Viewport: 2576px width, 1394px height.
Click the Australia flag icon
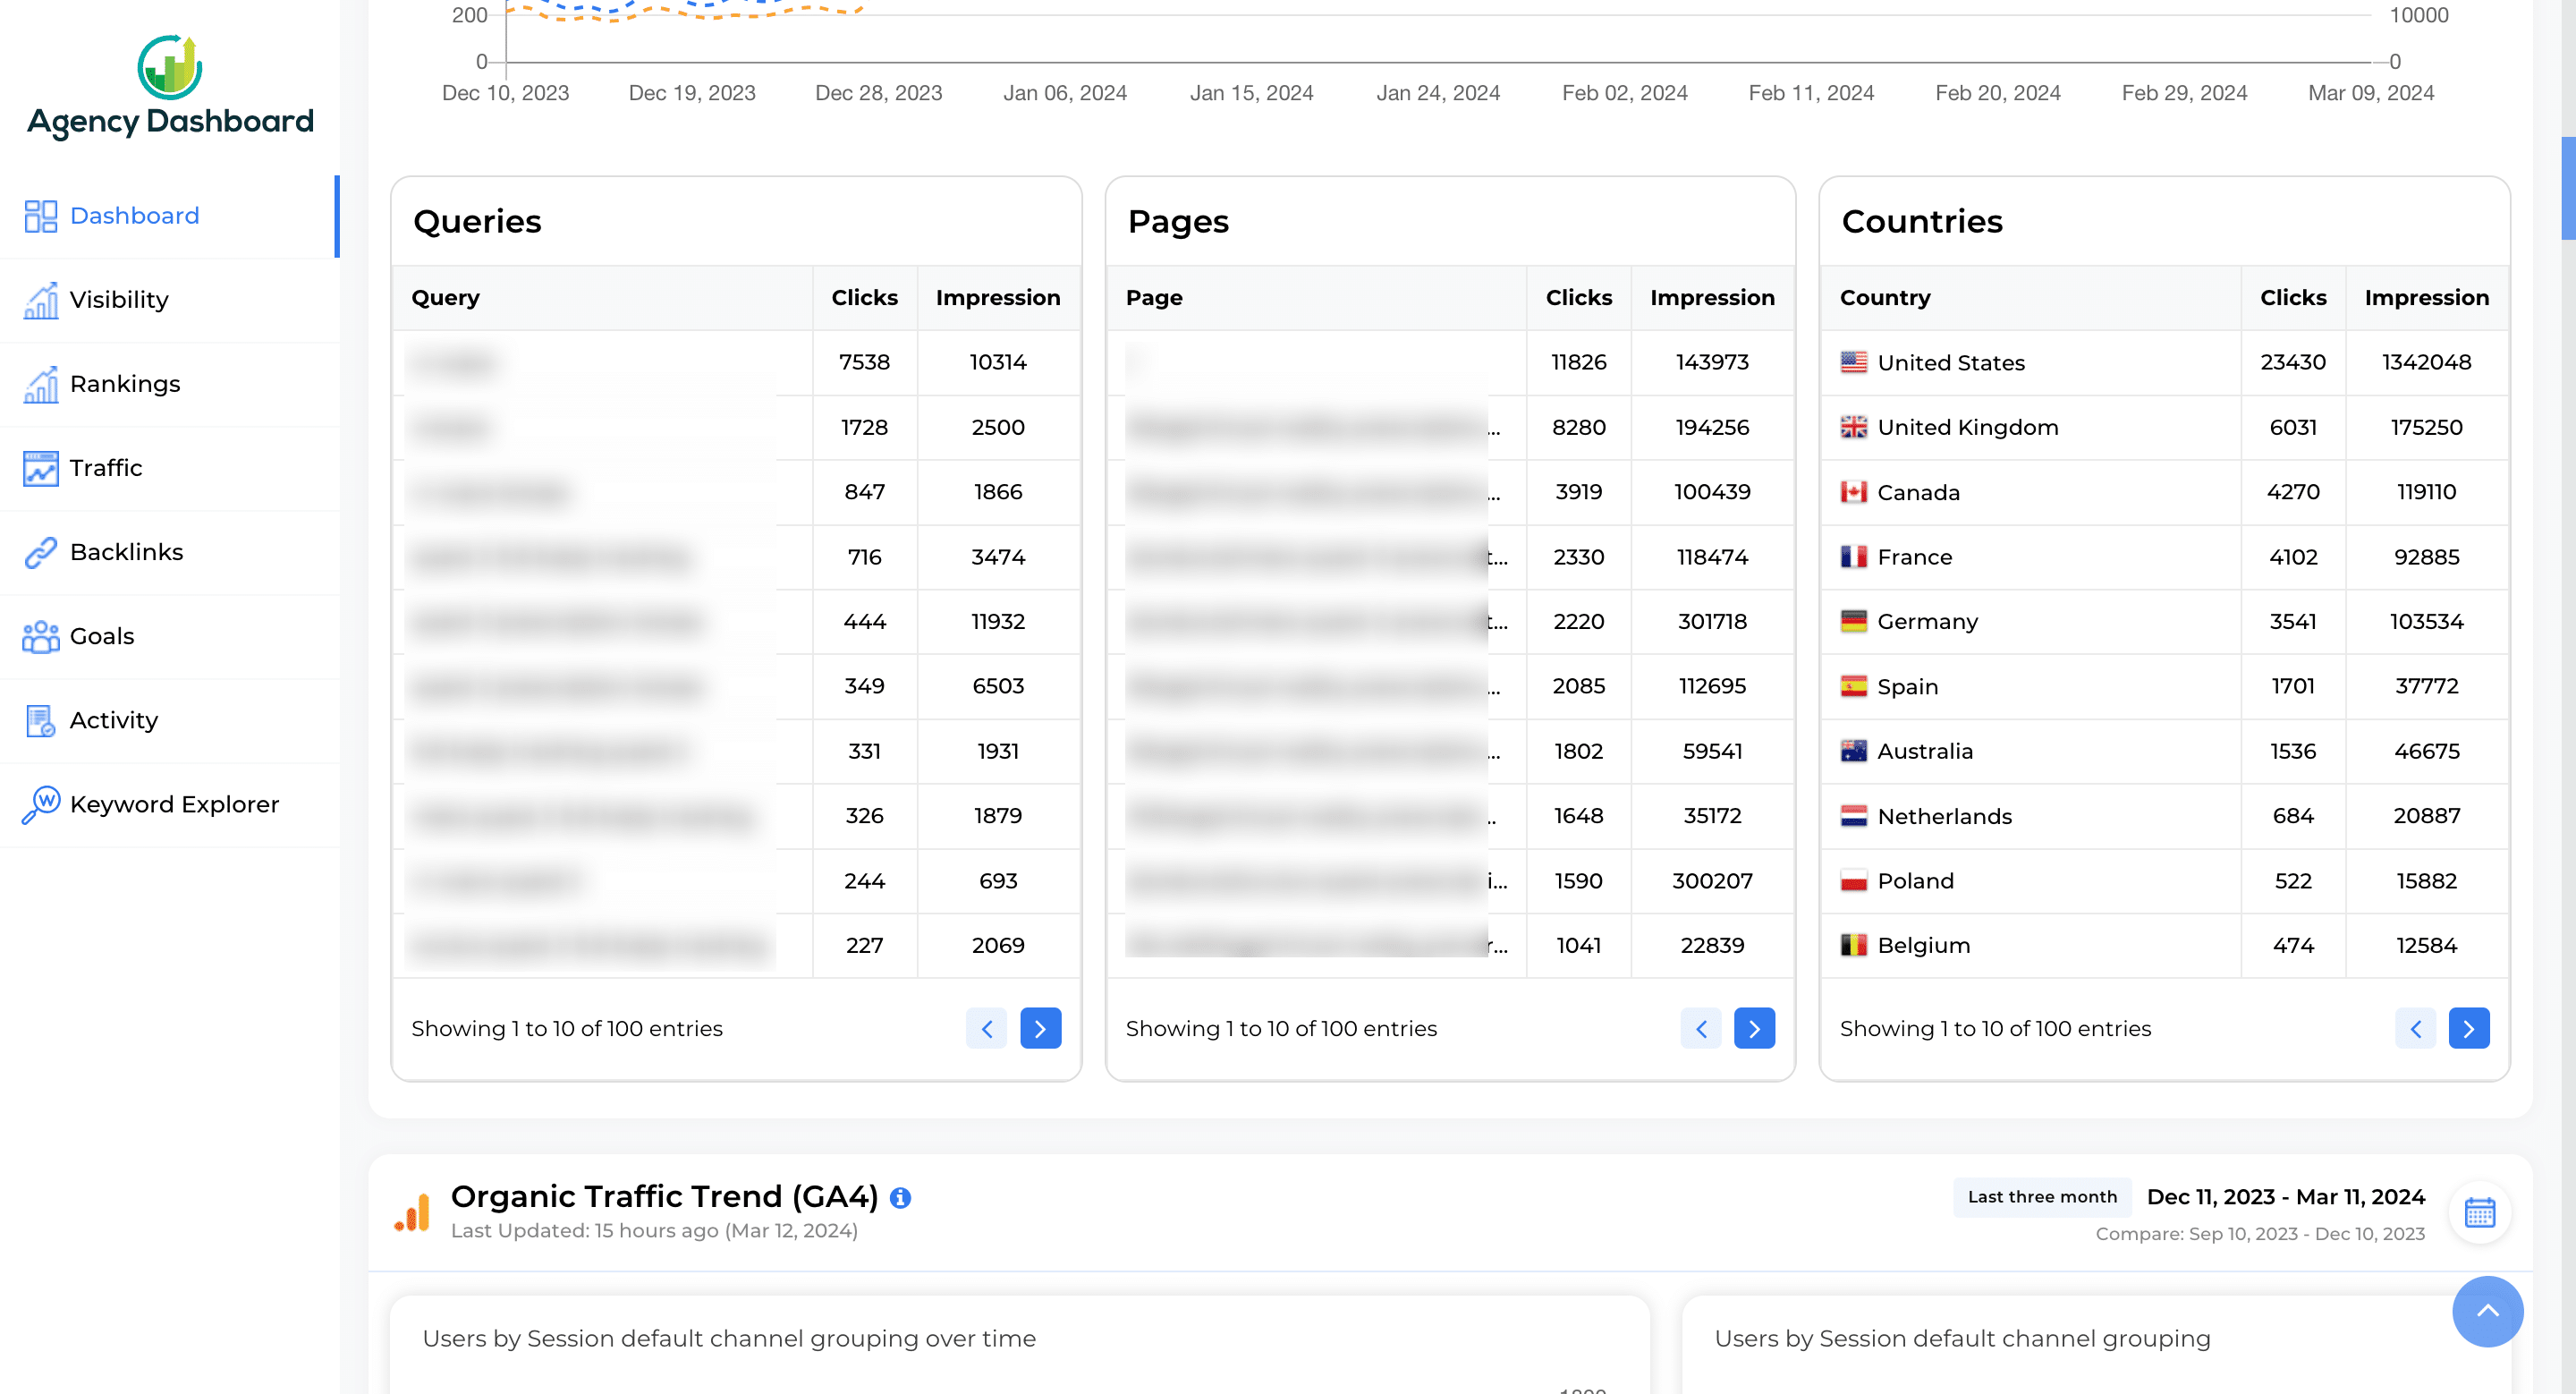coord(1854,751)
